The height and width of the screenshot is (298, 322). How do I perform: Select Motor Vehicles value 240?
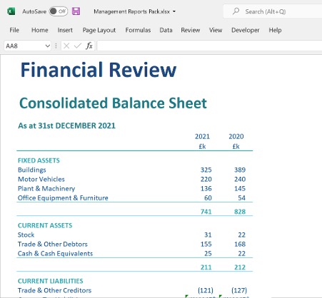coord(240,179)
